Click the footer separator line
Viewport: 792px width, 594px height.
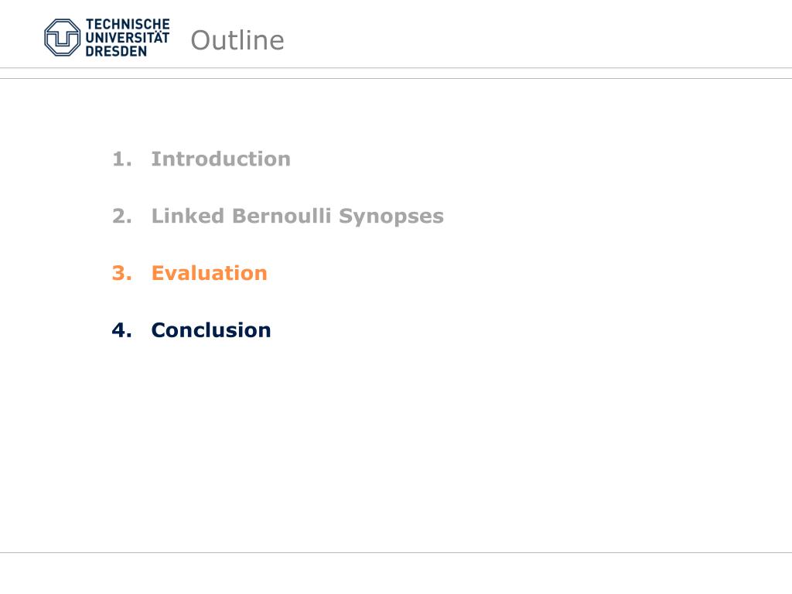tap(396, 552)
